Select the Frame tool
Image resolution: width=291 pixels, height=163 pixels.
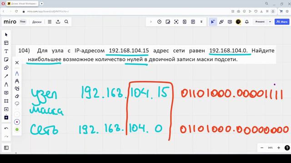point(6,101)
